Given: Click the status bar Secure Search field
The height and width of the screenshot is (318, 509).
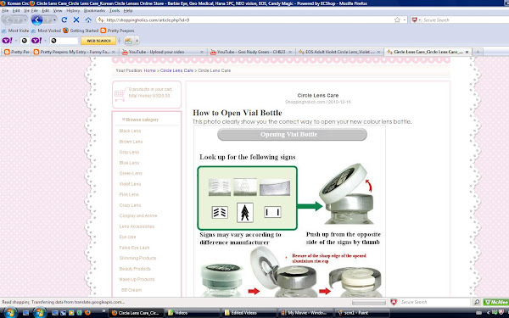Looking at the screenshot, I should (434, 302).
